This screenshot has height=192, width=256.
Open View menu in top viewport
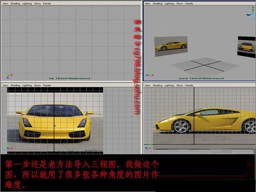click(x=5, y=3)
